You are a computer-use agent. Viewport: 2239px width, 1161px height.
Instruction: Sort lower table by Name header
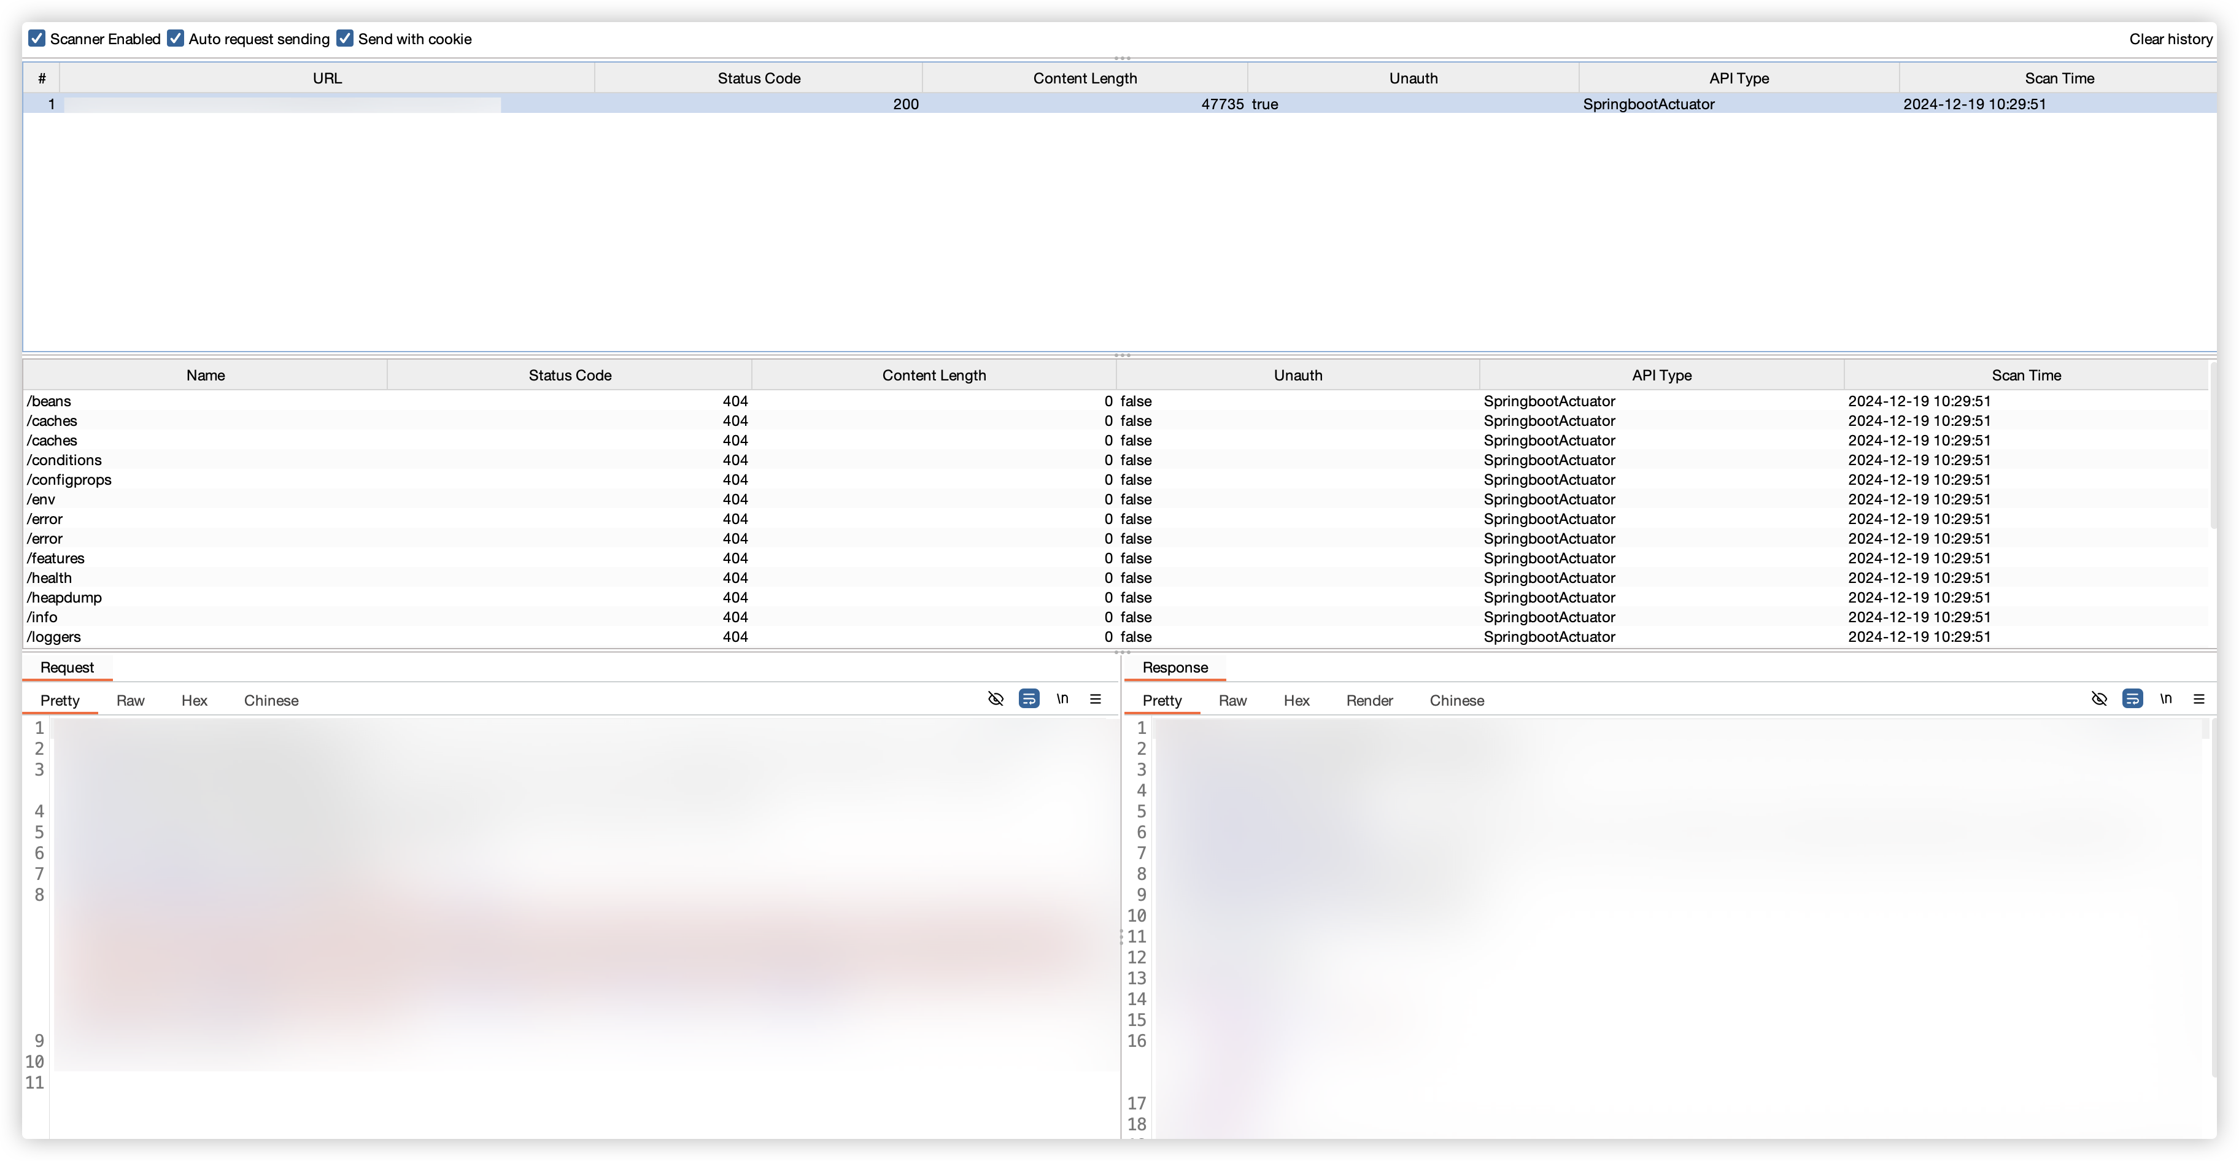click(205, 376)
